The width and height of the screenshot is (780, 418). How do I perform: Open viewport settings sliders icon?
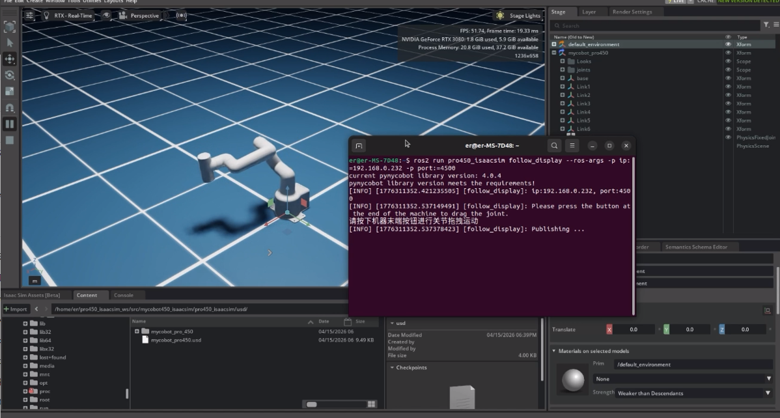click(30, 16)
